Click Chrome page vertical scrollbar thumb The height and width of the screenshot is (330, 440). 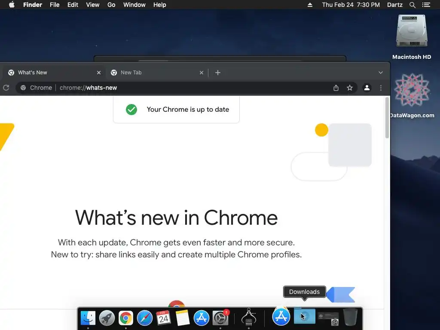tap(387, 118)
